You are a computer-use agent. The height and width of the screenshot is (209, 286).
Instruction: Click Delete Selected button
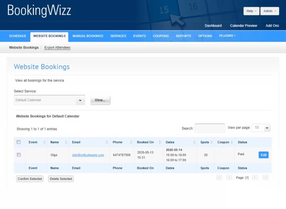61,179
